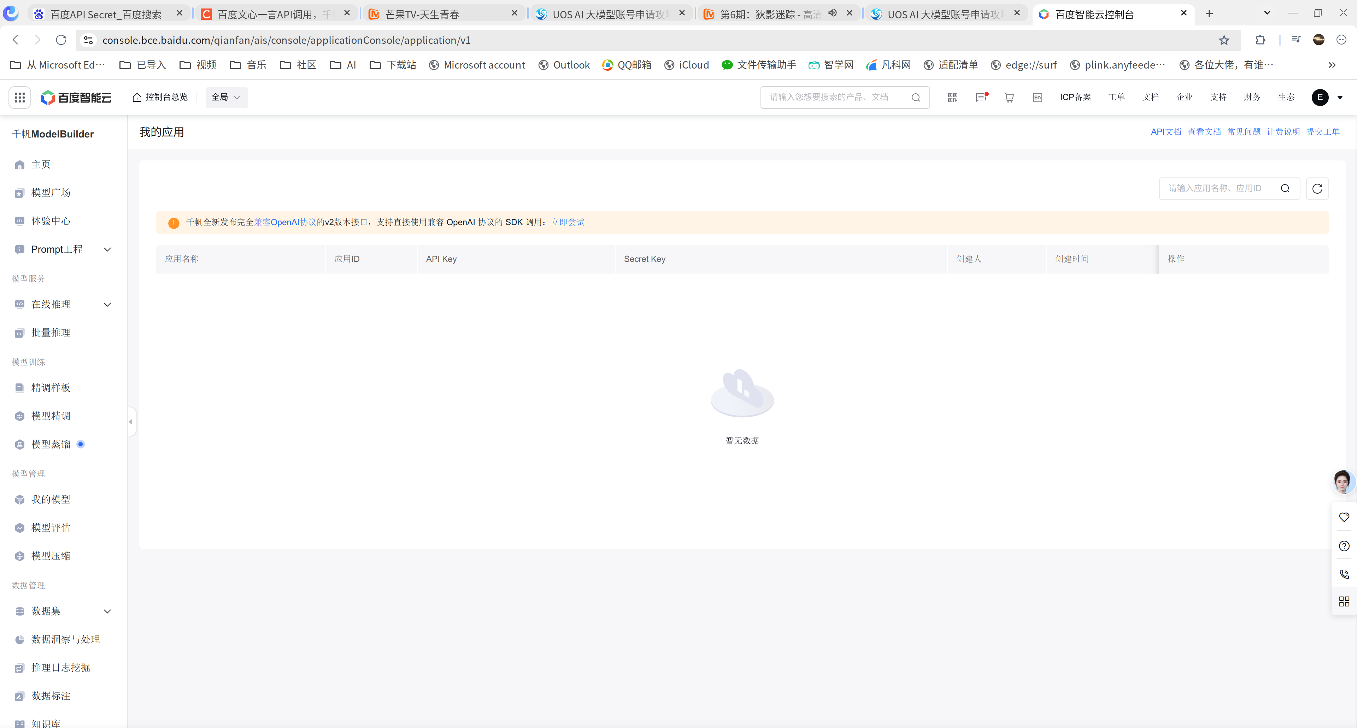The width and height of the screenshot is (1357, 728).
Task: Click the header search magnifier icon
Action: click(916, 98)
